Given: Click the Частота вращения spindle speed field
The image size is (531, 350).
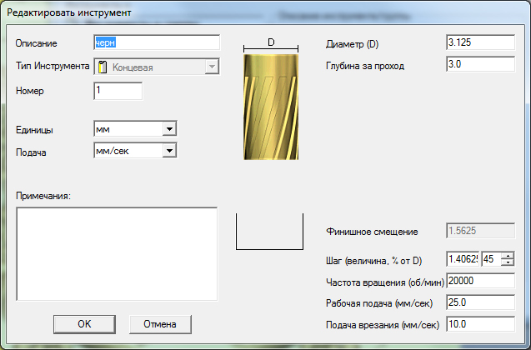Looking at the screenshot, I should [480, 281].
